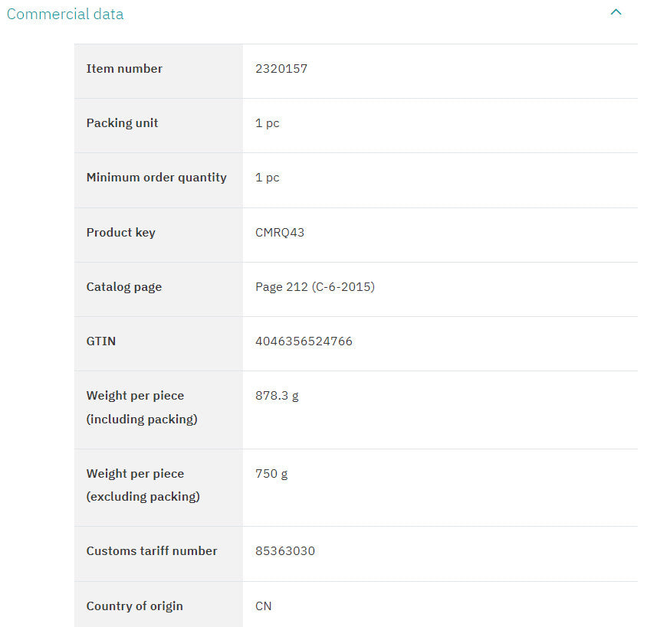Click item number value 2320157
647x627 pixels.
click(281, 69)
